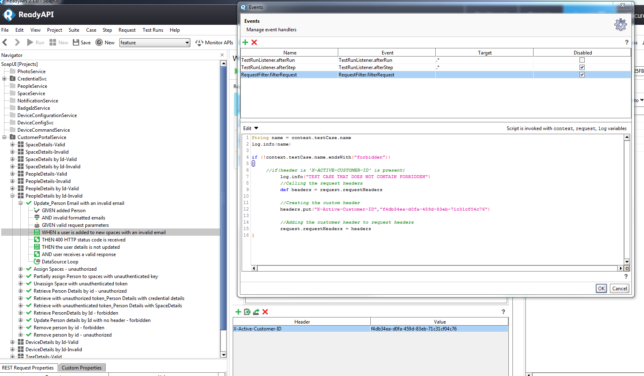Screen dimensions: 644x376
Task: Open the Project menu
Action: pos(54,30)
